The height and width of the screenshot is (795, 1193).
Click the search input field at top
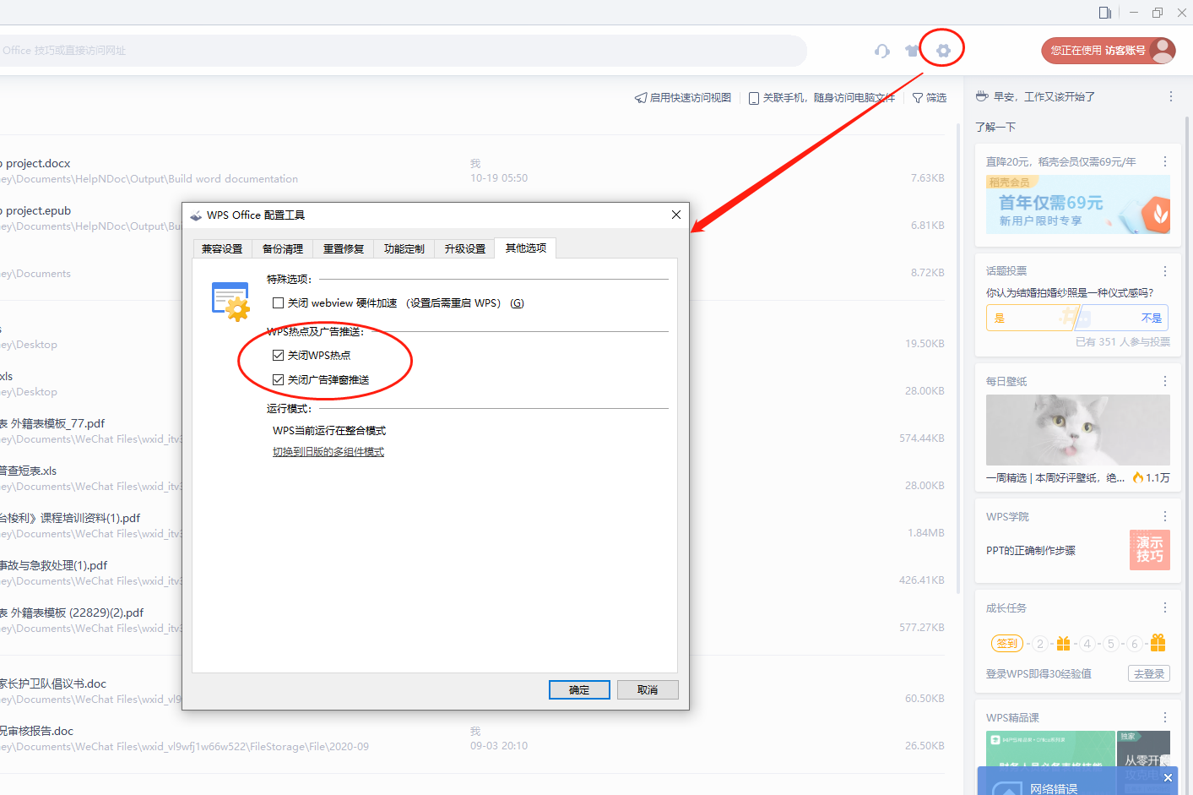403,51
